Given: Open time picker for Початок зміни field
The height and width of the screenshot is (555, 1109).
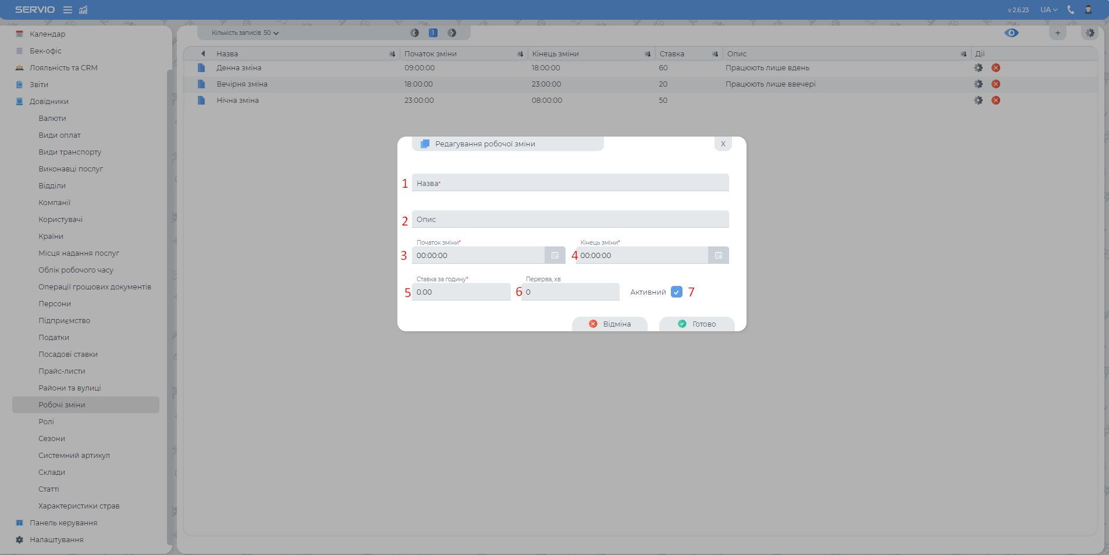Looking at the screenshot, I should pyautogui.click(x=554, y=256).
